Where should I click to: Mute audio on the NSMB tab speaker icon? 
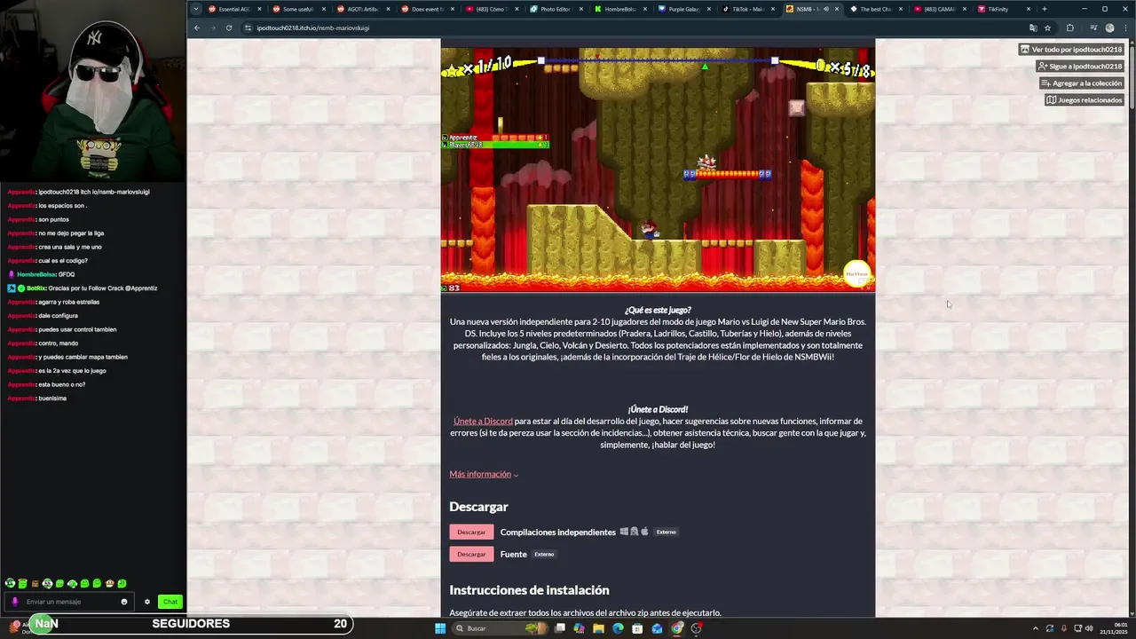pyautogui.click(x=825, y=9)
